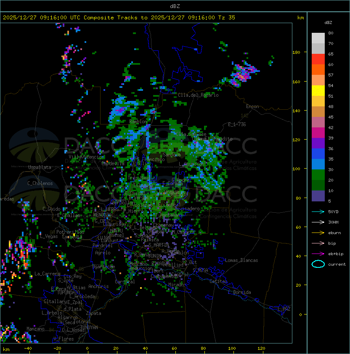
Task: Click the TUNUYAN map label
Action: pyautogui.click(x=89, y=328)
